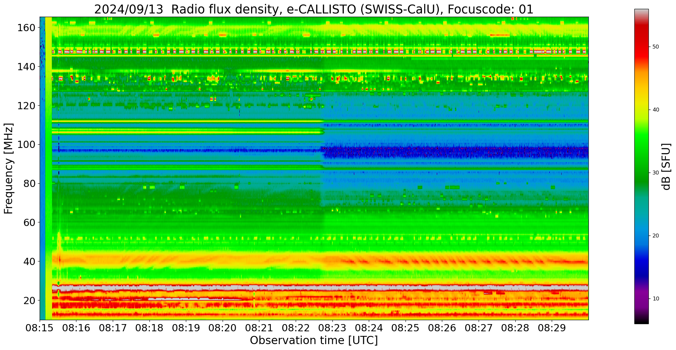Click the "Frequency [MHz]" axis label
Viewport: 676px width, 350px height.
[x=9, y=169]
